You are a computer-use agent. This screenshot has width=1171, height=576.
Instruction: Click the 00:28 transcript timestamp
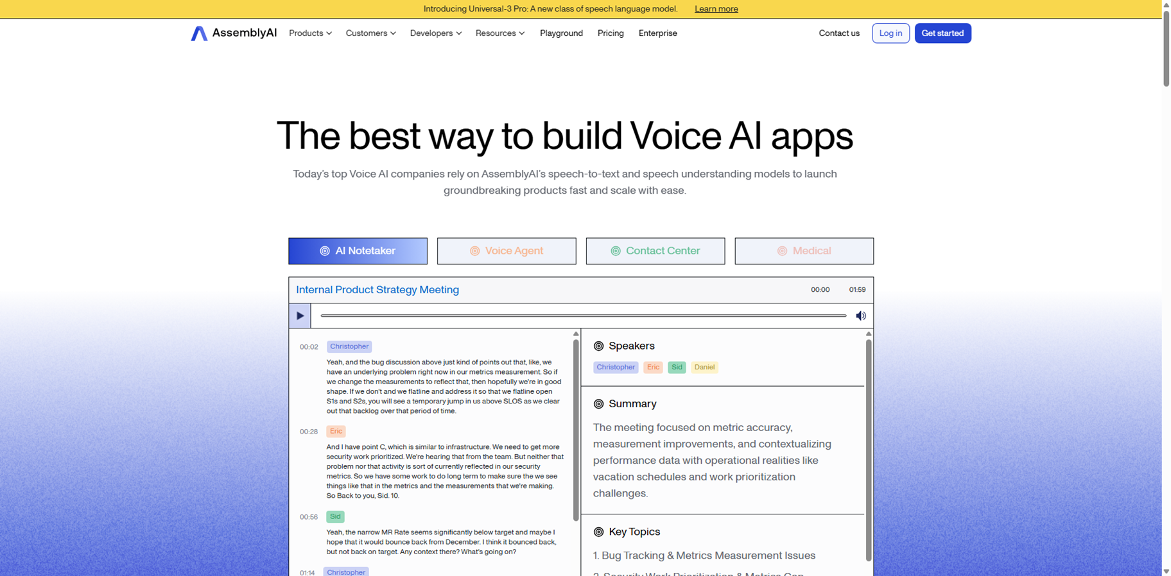coord(309,432)
